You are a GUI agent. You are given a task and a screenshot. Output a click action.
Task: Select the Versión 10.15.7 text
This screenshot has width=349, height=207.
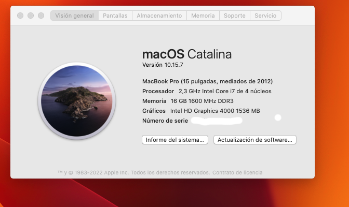[163, 65]
